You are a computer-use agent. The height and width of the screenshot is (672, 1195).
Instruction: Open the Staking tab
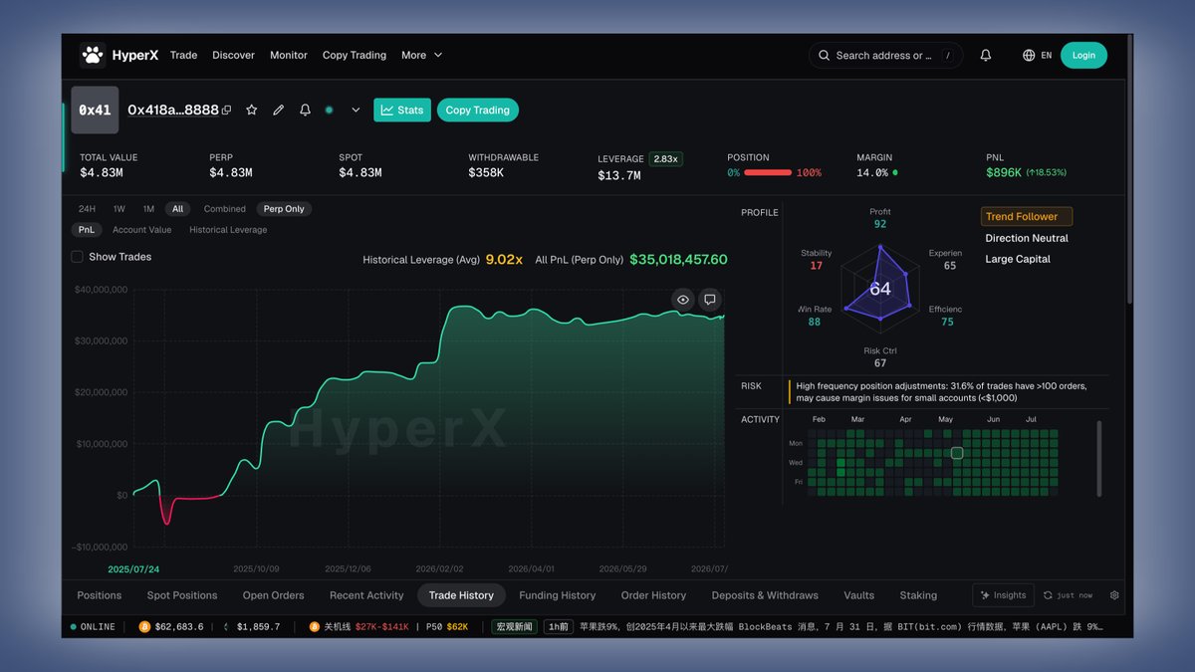pyautogui.click(x=918, y=595)
